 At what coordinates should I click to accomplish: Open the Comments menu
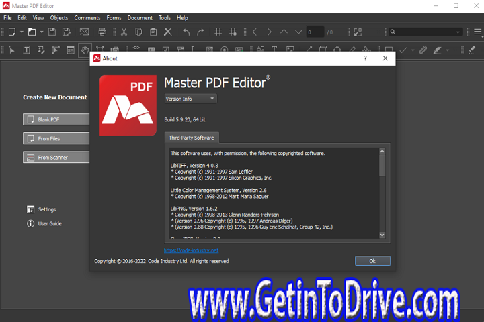pyautogui.click(x=87, y=18)
